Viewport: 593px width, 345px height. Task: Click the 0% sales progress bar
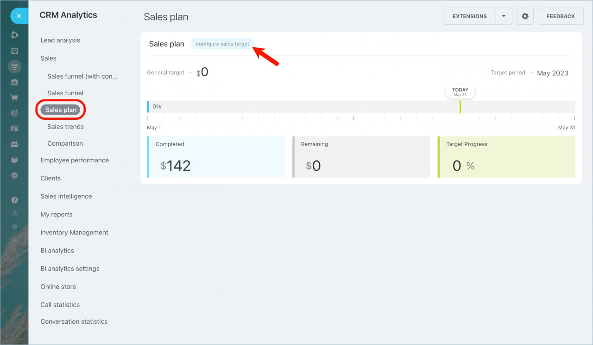tap(361, 106)
